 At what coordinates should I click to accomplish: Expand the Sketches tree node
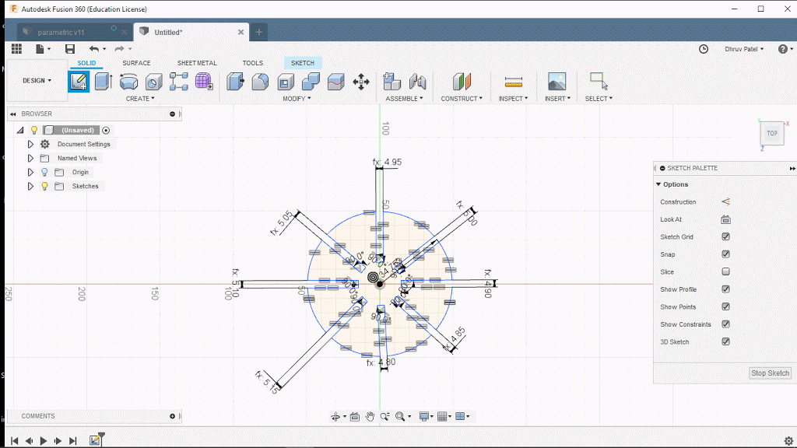click(x=30, y=186)
